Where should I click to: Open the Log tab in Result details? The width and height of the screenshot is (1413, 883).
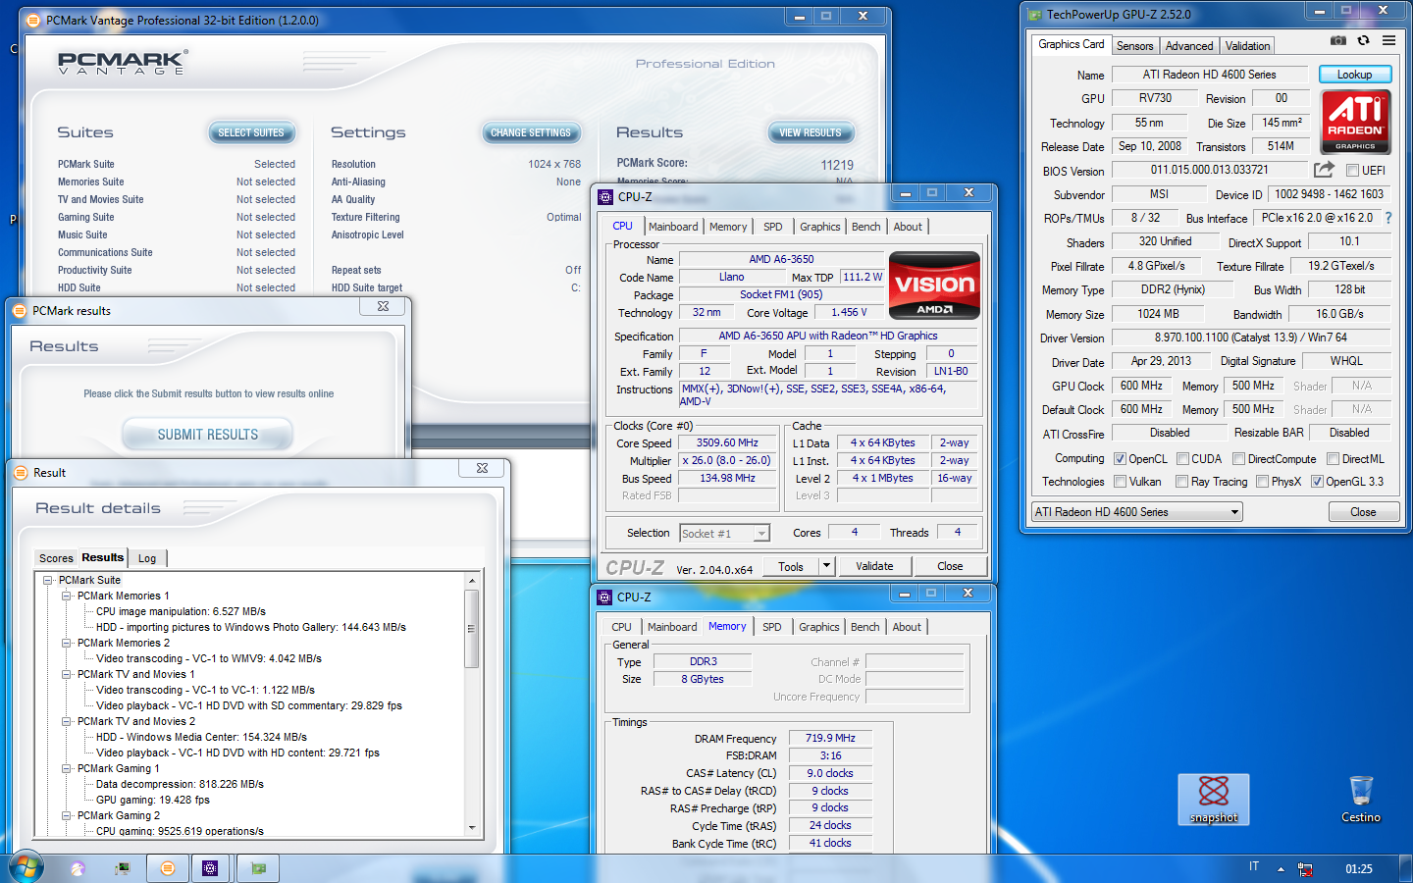coord(147,558)
